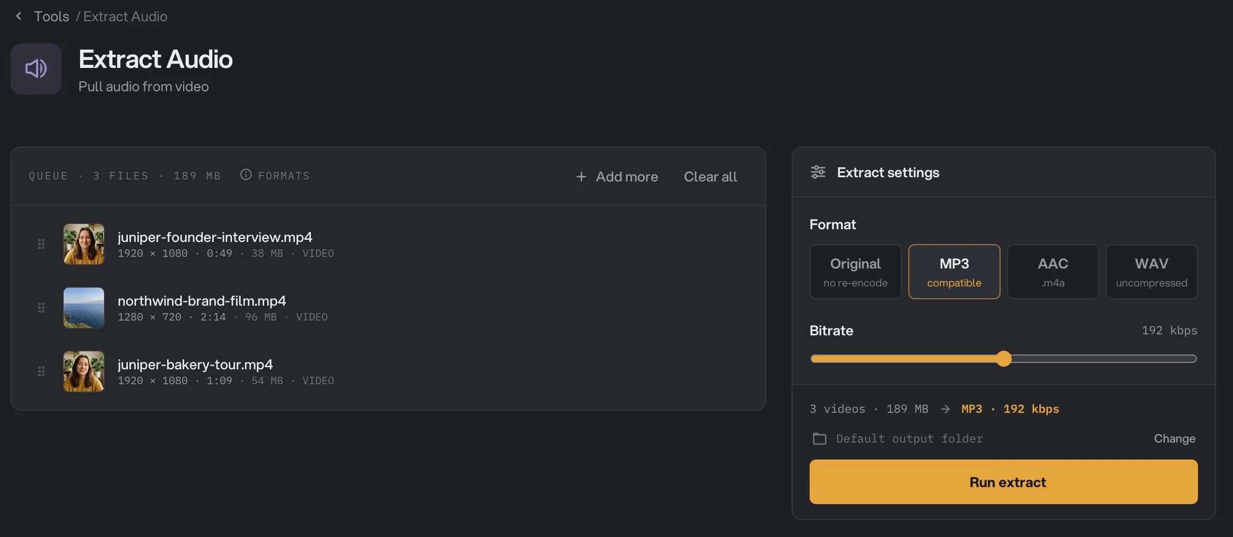Image resolution: width=1233 pixels, height=537 pixels.
Task: Open the FORMATS info label
Action: coord(284,176)
